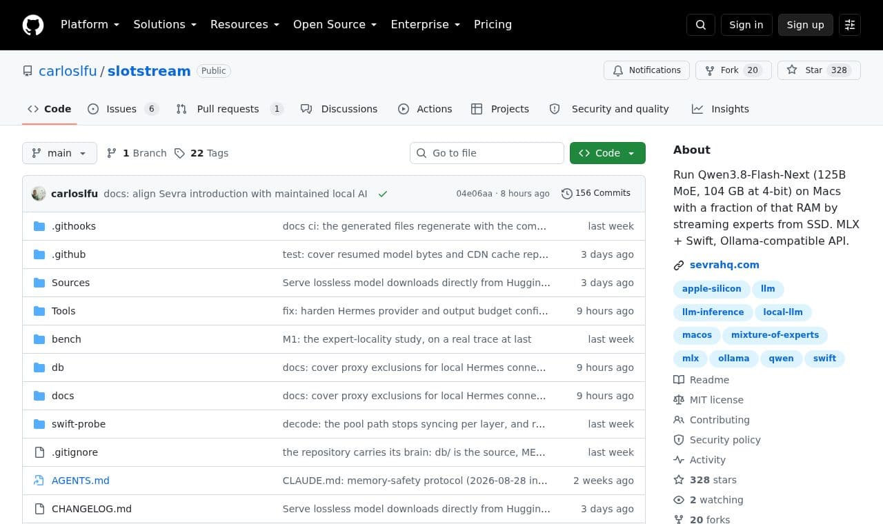Open the GitHub home logo
The width and height of the screenshot is (883, 524).
tap(33, 25)
